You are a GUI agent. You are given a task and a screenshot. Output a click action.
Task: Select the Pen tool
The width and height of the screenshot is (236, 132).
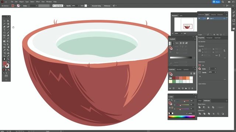pyautogui.click(x=4, y=27)
